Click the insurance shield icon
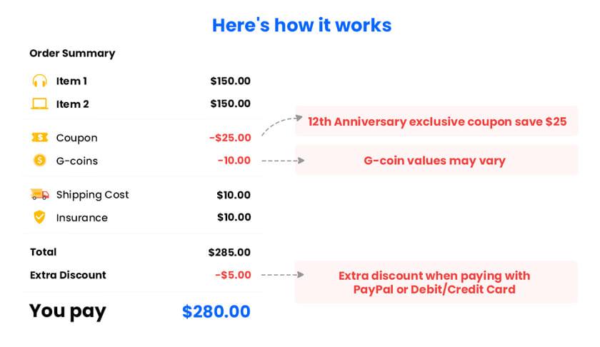The height and width of the screenshot is (347, 600). click(39, 217)
